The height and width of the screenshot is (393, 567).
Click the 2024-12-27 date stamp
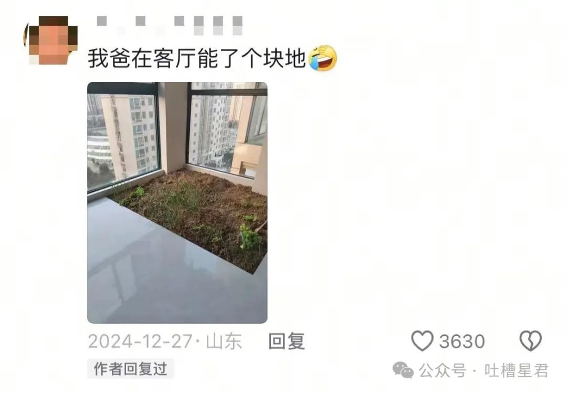(x=140, y=342)
